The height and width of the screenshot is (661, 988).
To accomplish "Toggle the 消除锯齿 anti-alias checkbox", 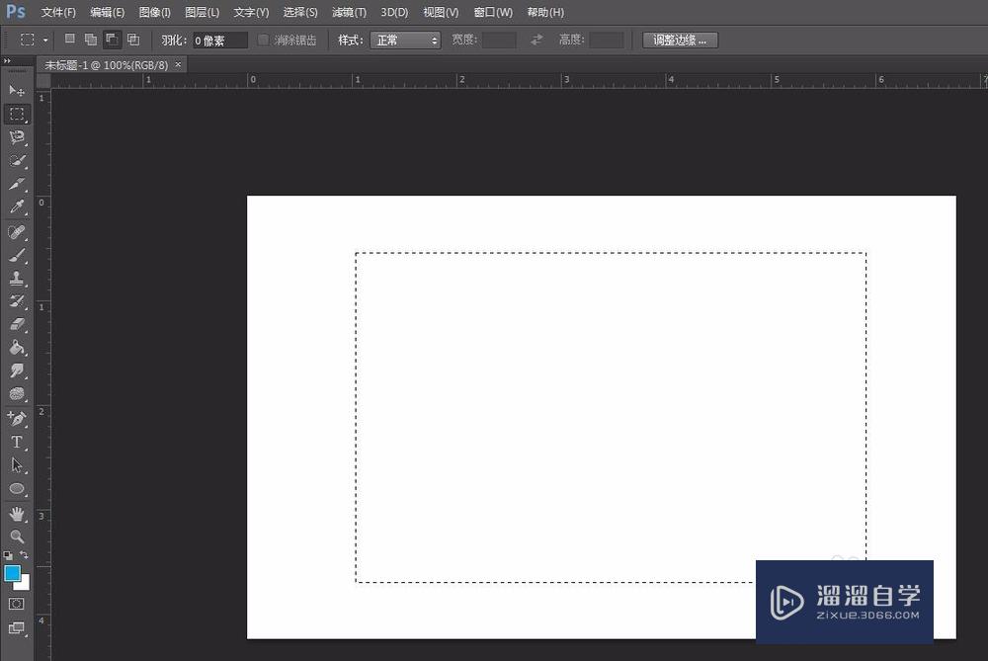I will click(264, 40).
